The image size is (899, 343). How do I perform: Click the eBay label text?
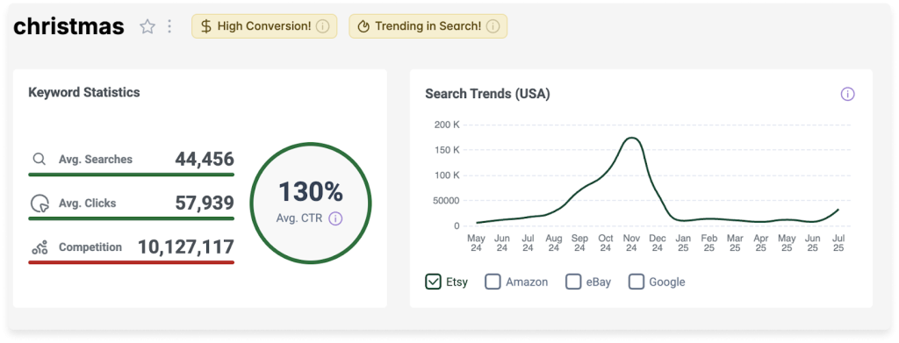599,282
